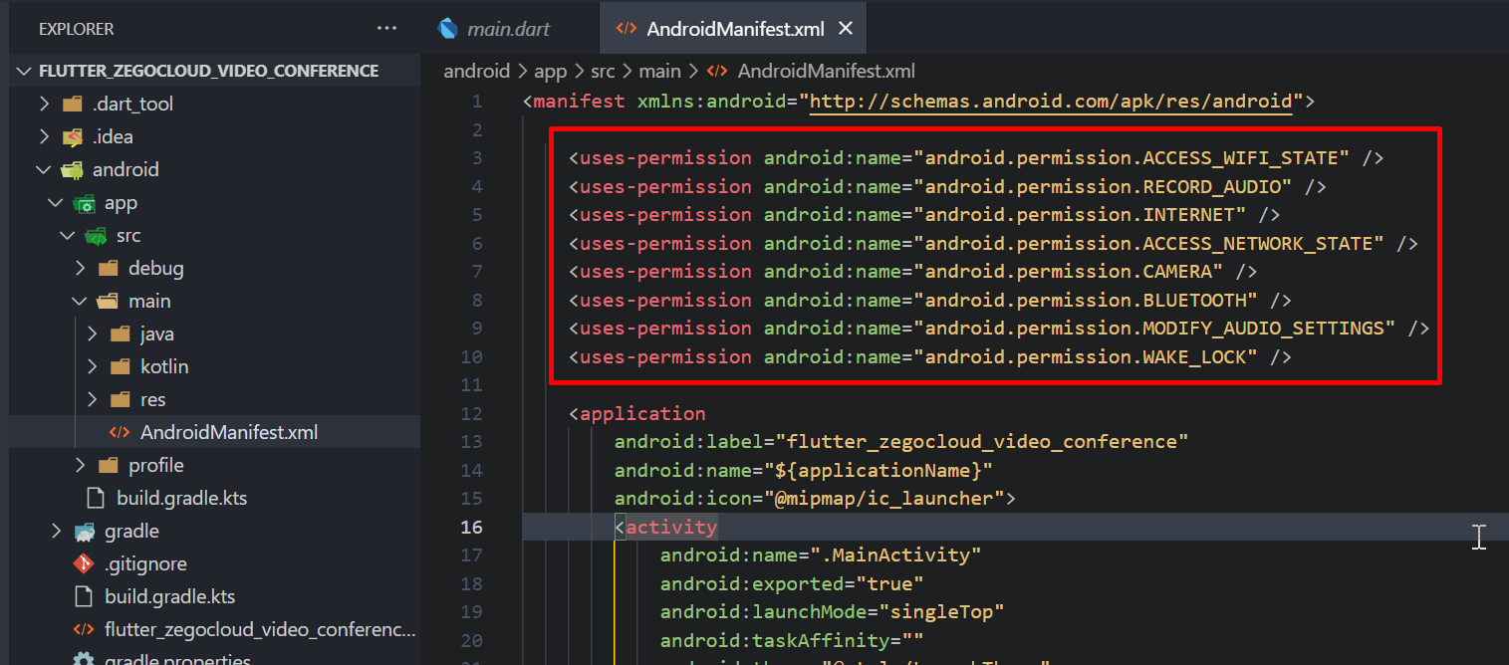Click the main folder icon in tree

(109, 301)
